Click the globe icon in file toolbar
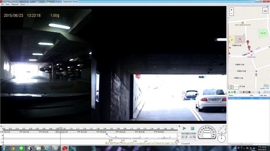This screenshot has width=270, height=151. coord(265,92)
